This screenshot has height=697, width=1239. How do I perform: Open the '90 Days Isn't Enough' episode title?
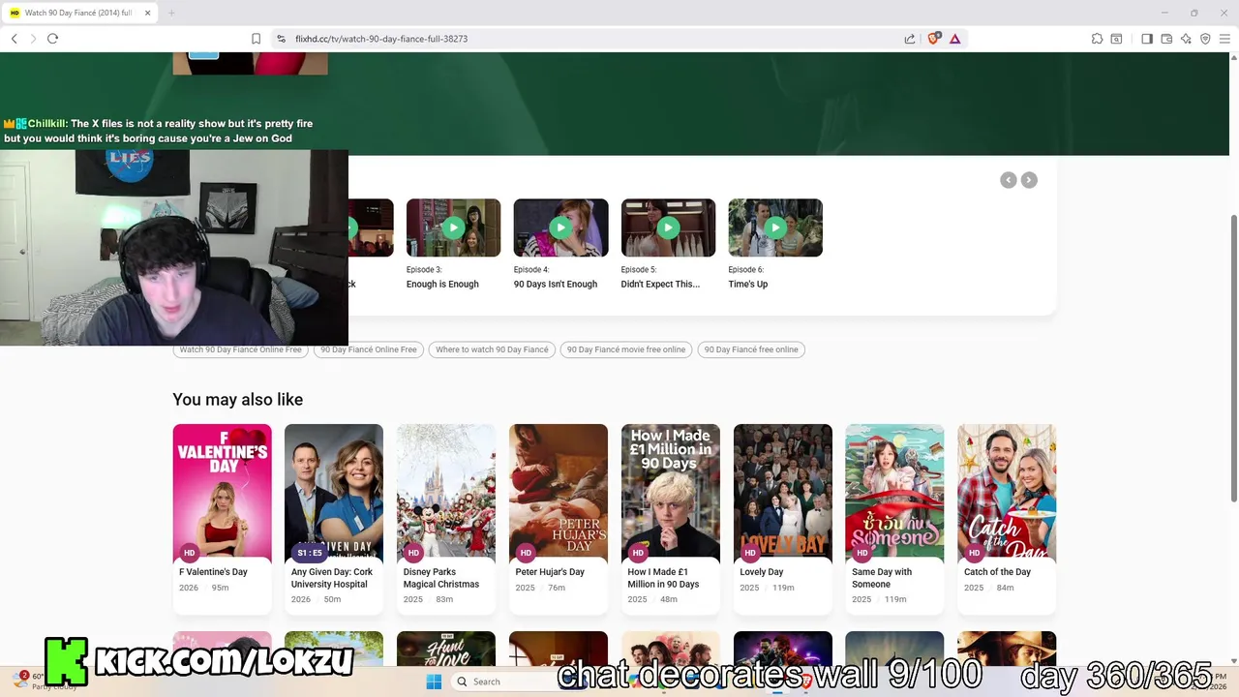[x=556, y=285]
